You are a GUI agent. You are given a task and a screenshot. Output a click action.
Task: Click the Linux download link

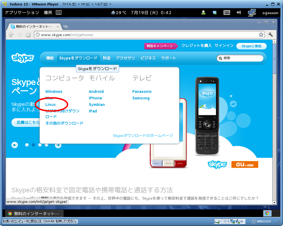coord(51,105)
